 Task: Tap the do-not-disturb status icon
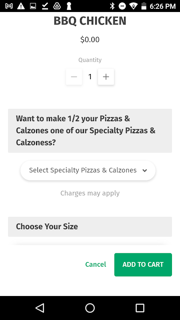[122, 6]
